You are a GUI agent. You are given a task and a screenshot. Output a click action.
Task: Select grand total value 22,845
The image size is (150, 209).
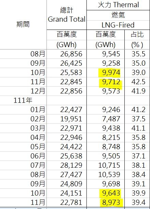pos(71,82)
